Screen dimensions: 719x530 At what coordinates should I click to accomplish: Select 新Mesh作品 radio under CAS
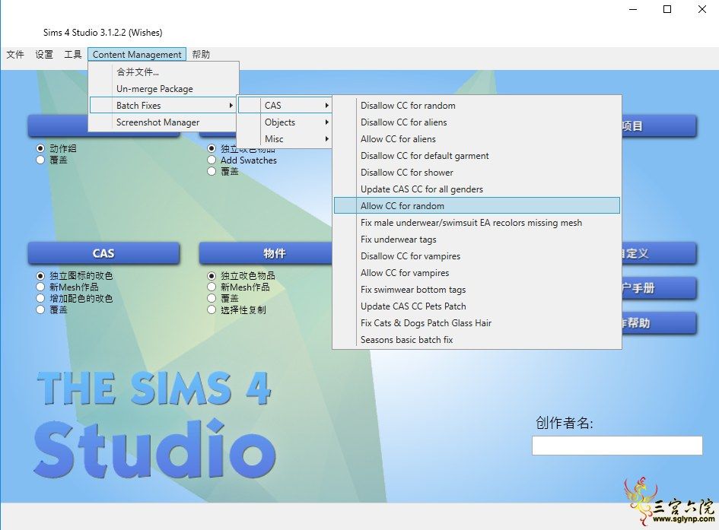[x=40, y=287]
